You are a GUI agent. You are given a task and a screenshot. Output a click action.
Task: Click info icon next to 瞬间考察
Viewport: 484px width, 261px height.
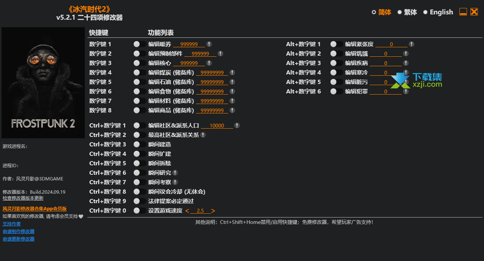(175, 182)
